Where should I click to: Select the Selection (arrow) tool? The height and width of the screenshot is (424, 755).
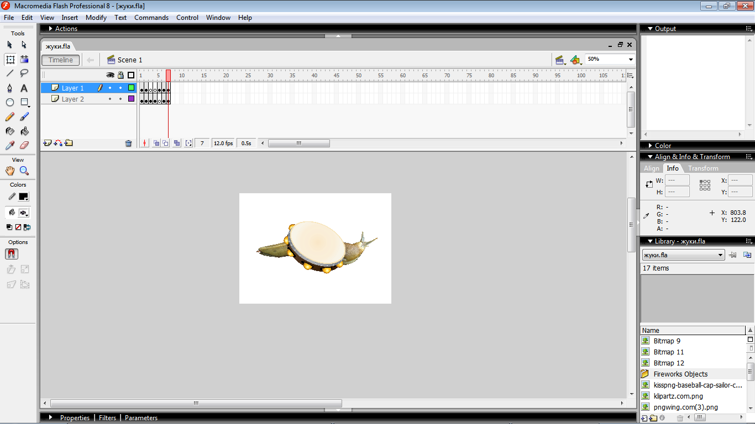pyautogui.click(x=10, y=45)
